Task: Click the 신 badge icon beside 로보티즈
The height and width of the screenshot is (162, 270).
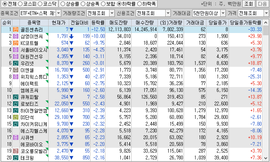Action: 16,103
